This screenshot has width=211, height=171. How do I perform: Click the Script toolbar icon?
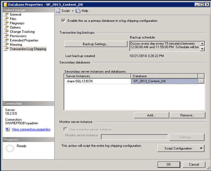coord(58,11)
